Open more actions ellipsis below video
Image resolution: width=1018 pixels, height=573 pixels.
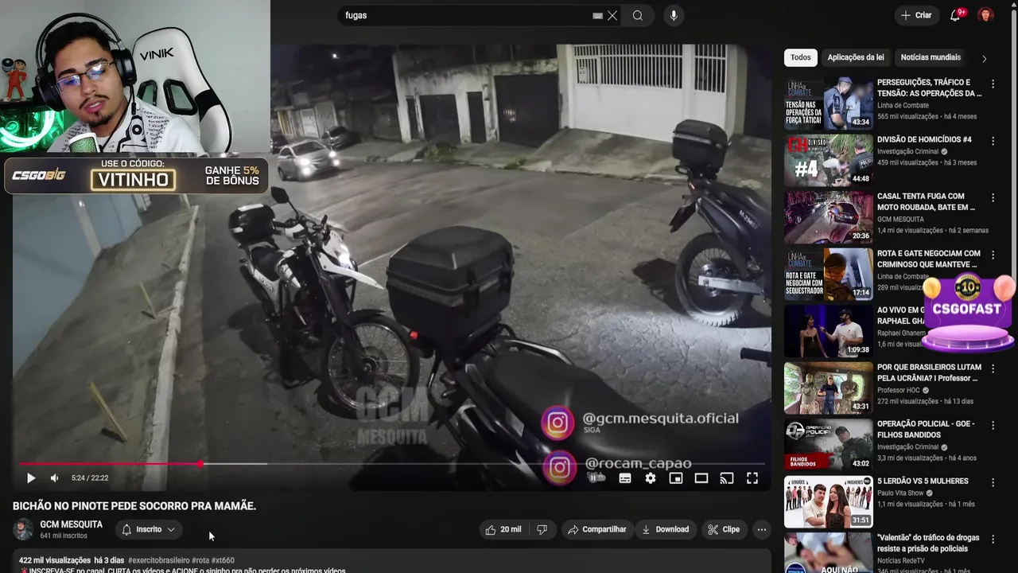(x=762, y=529)
